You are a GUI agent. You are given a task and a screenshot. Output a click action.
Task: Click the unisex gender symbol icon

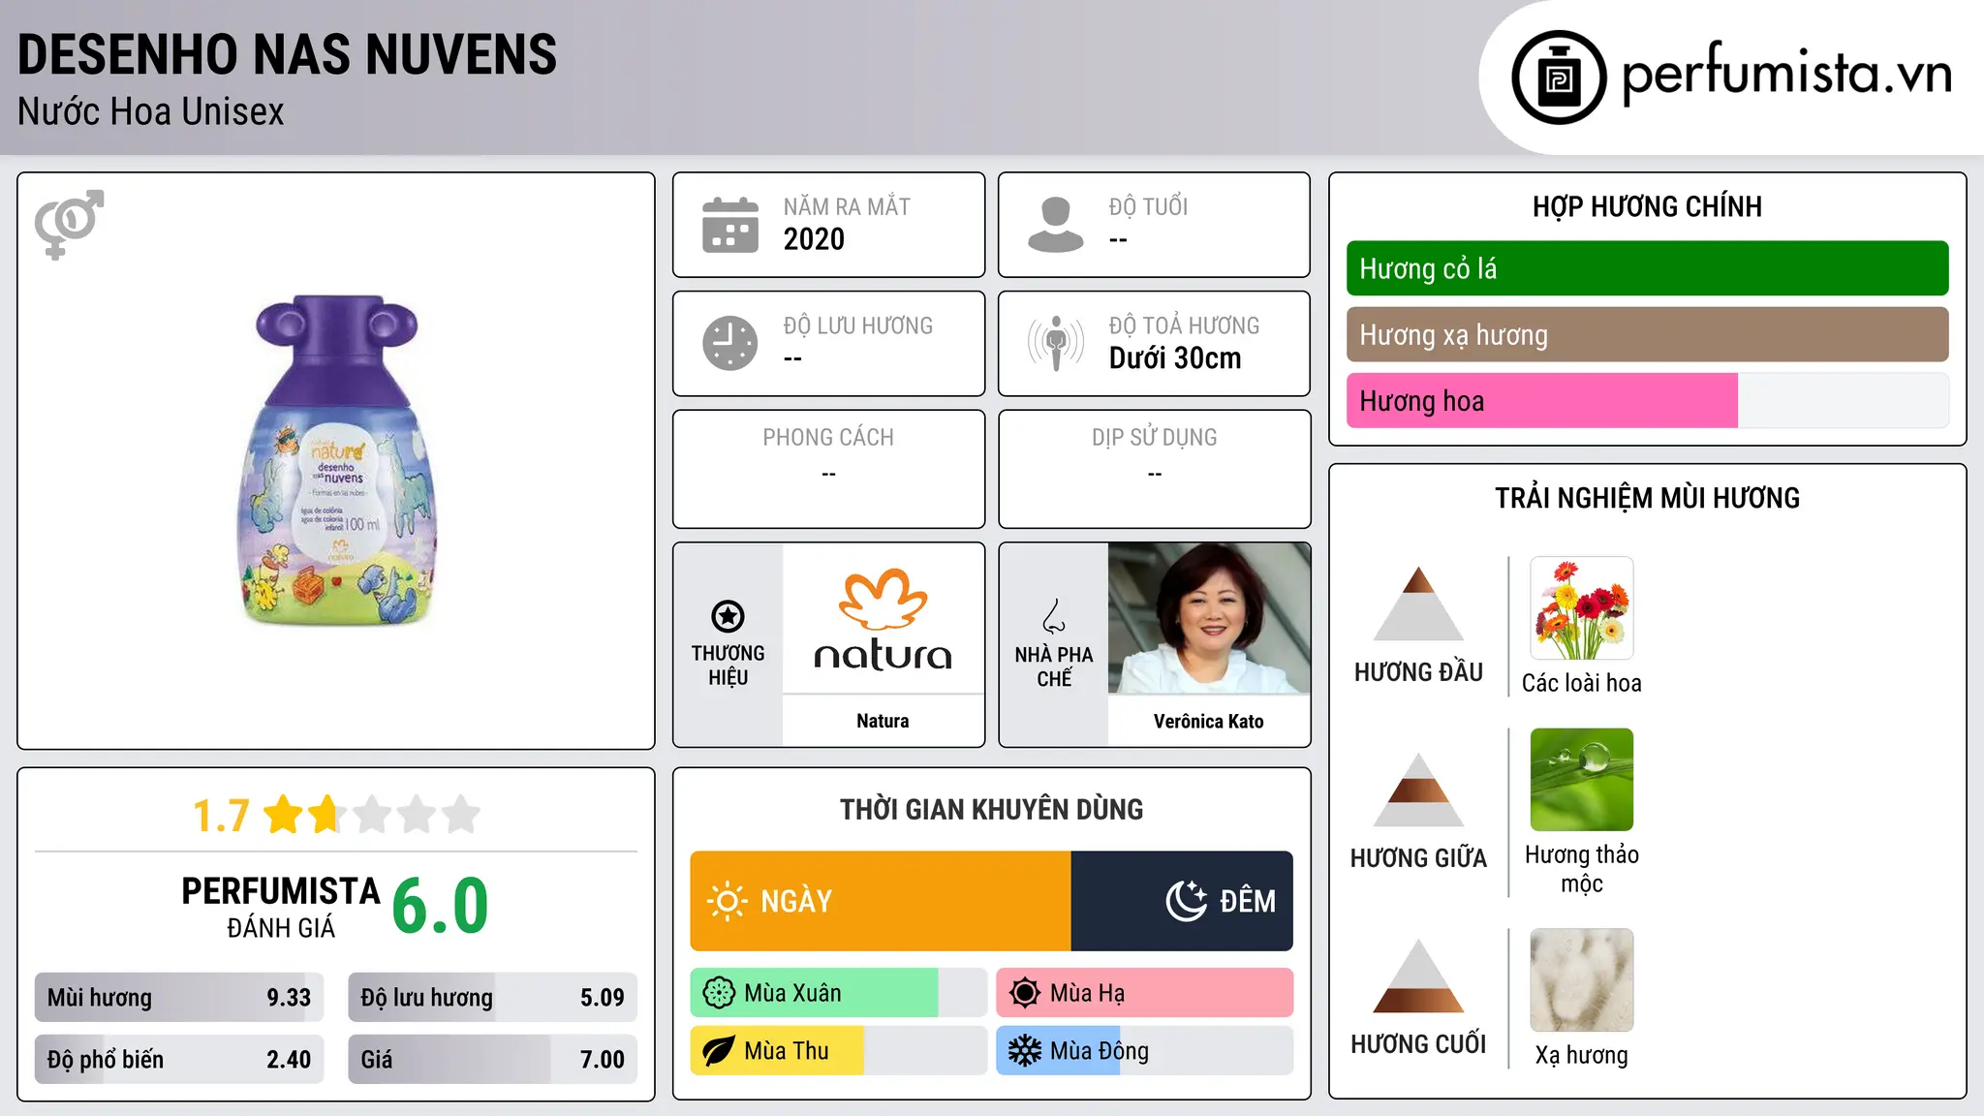tap(69, 224)
